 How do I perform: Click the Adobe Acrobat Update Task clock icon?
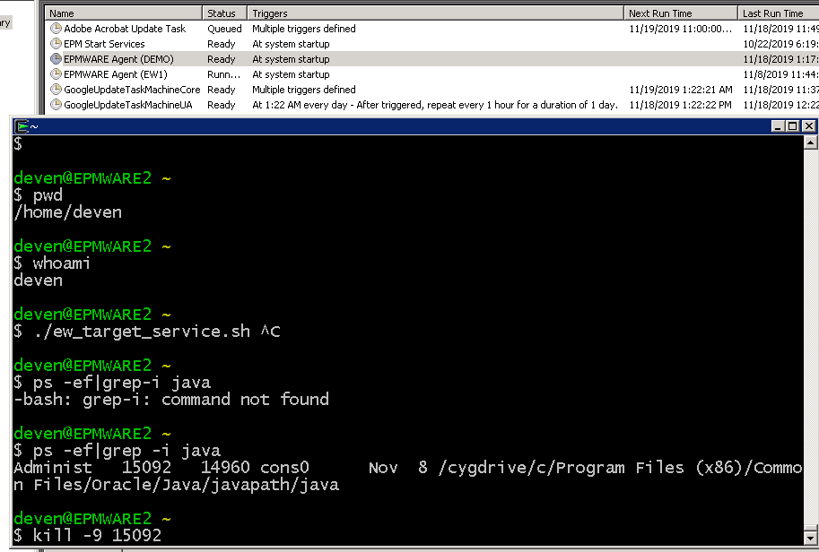56,29
